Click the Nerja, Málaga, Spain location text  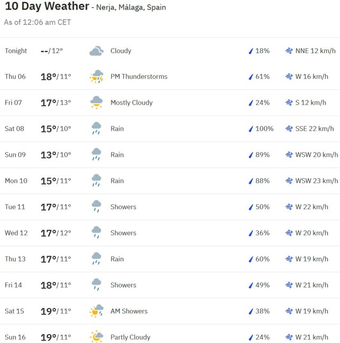(x=131, y=8)
